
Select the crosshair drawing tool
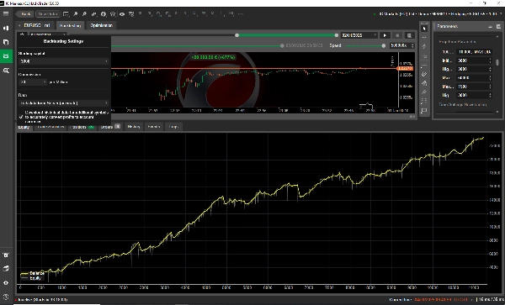tap(424, 38)
